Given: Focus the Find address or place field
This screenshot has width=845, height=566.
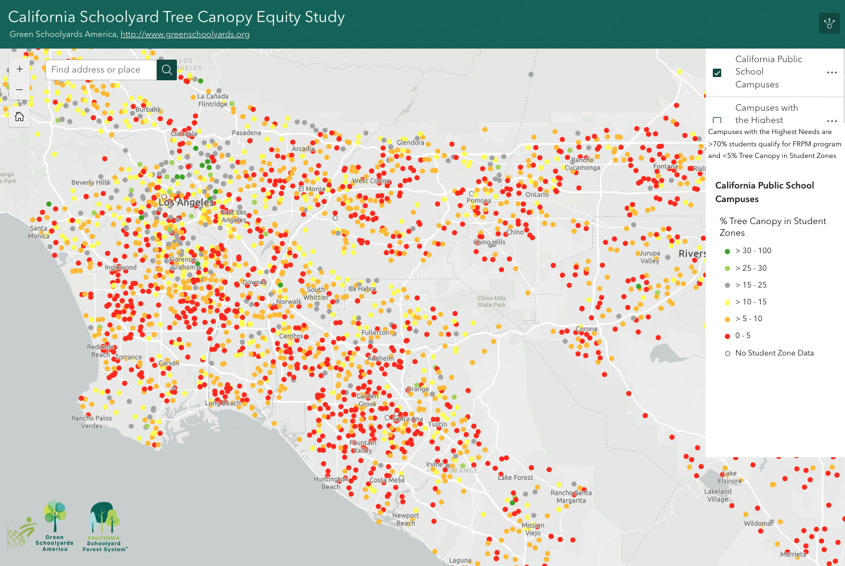Looking at the screenshot, I should point(101,69).
